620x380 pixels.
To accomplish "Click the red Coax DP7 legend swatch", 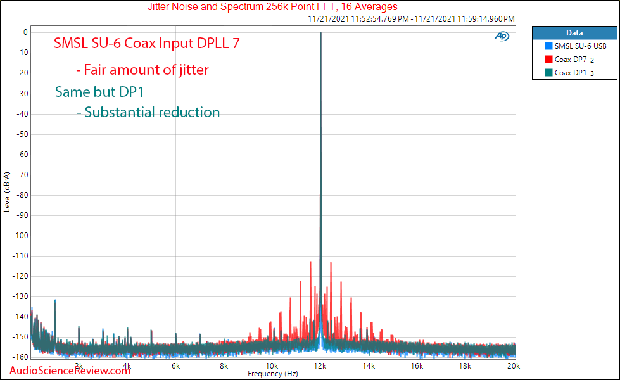I will click(x=548, y=60).
